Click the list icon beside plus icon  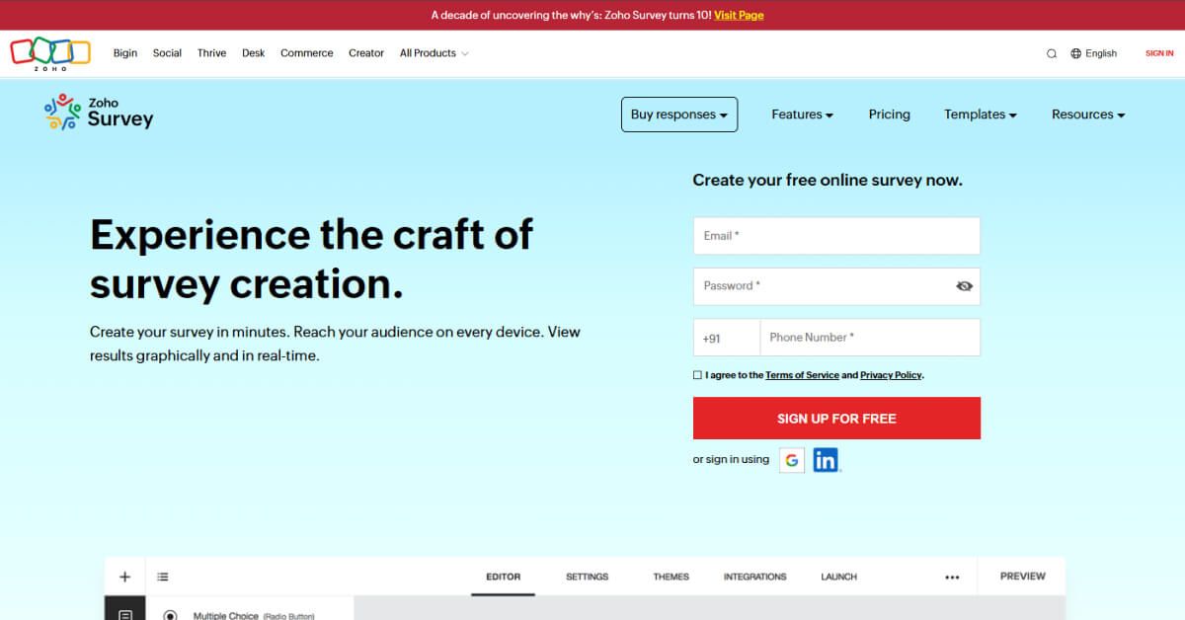coord(163,577)
